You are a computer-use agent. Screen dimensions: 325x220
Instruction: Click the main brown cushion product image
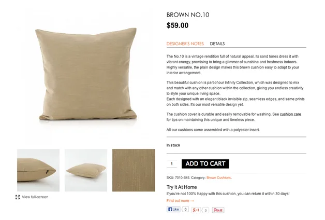click(85, 73)
